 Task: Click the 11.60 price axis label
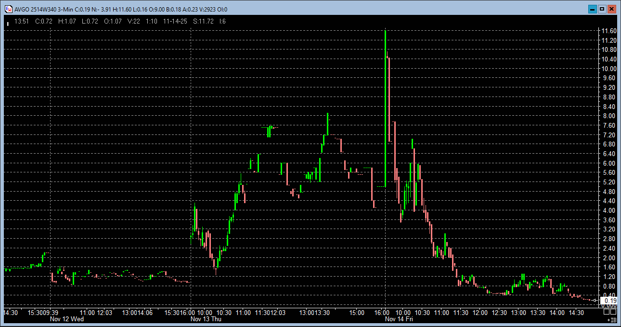click(609, 31)
